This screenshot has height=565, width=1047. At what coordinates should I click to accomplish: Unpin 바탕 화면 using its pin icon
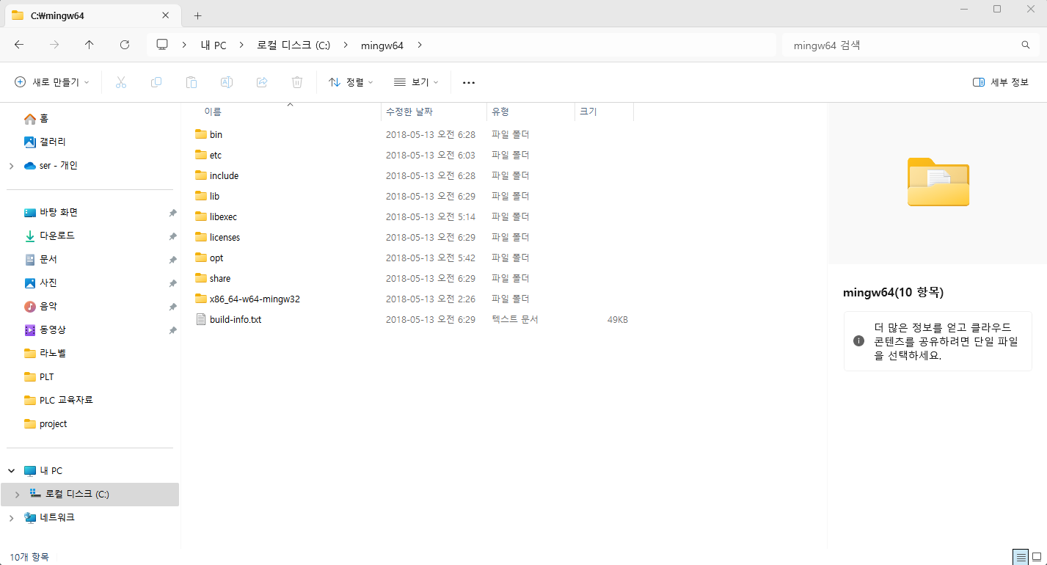click(x=172, y=213)
